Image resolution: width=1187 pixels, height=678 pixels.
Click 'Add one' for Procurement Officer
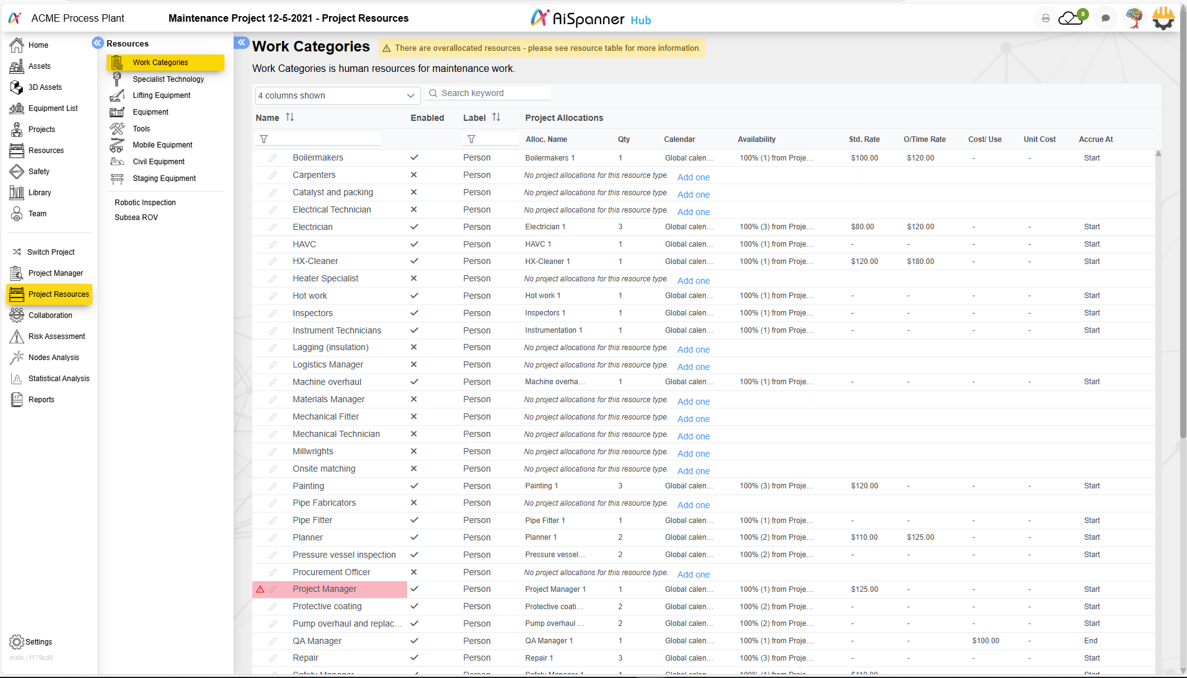pyautogui.click(x=693, y=575)
